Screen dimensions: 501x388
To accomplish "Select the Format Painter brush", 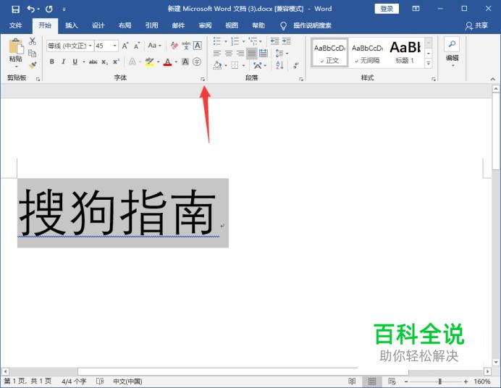I will pos(33,65).
